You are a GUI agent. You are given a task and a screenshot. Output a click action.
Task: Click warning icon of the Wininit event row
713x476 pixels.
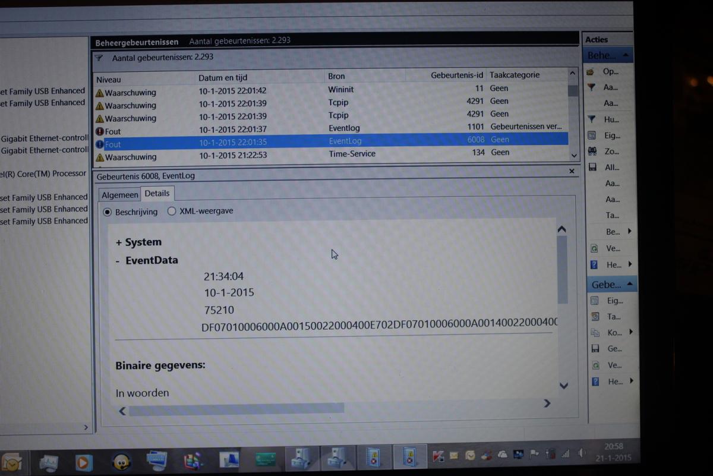100,93
